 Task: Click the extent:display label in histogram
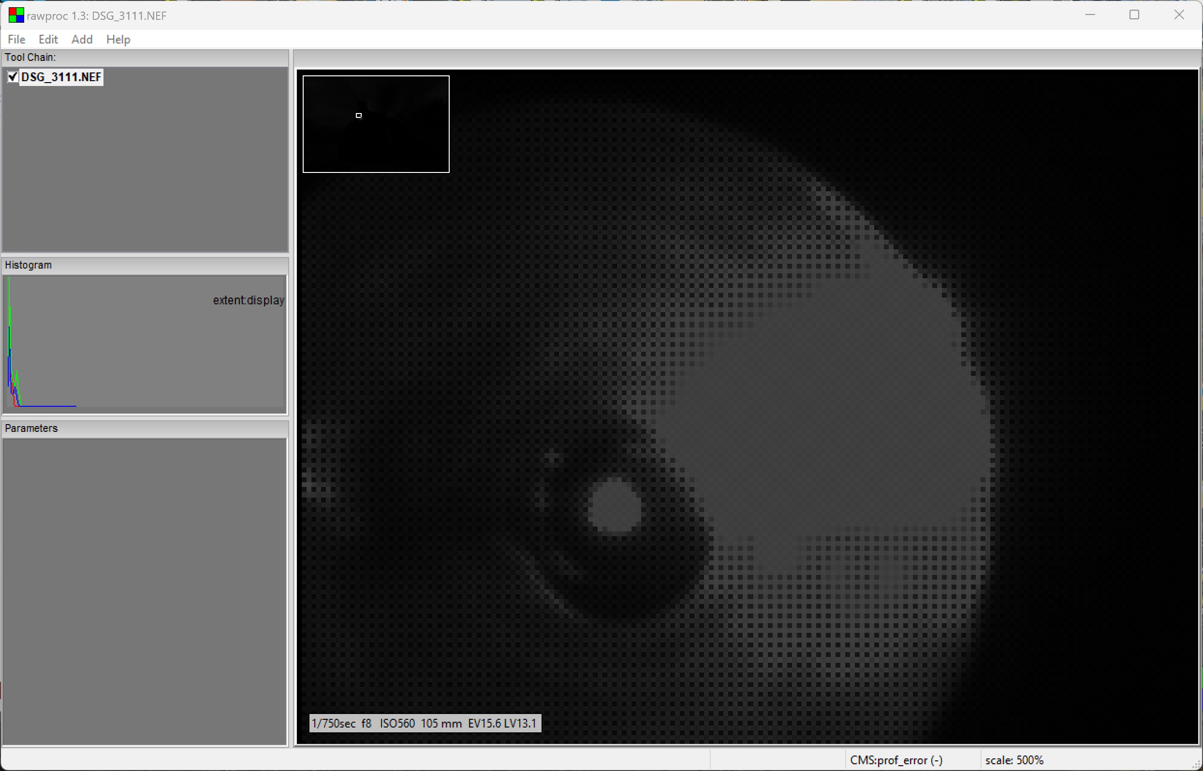249,300
